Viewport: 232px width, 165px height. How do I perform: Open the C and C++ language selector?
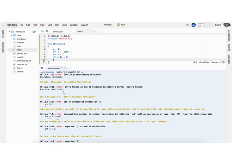coord(204,62)
